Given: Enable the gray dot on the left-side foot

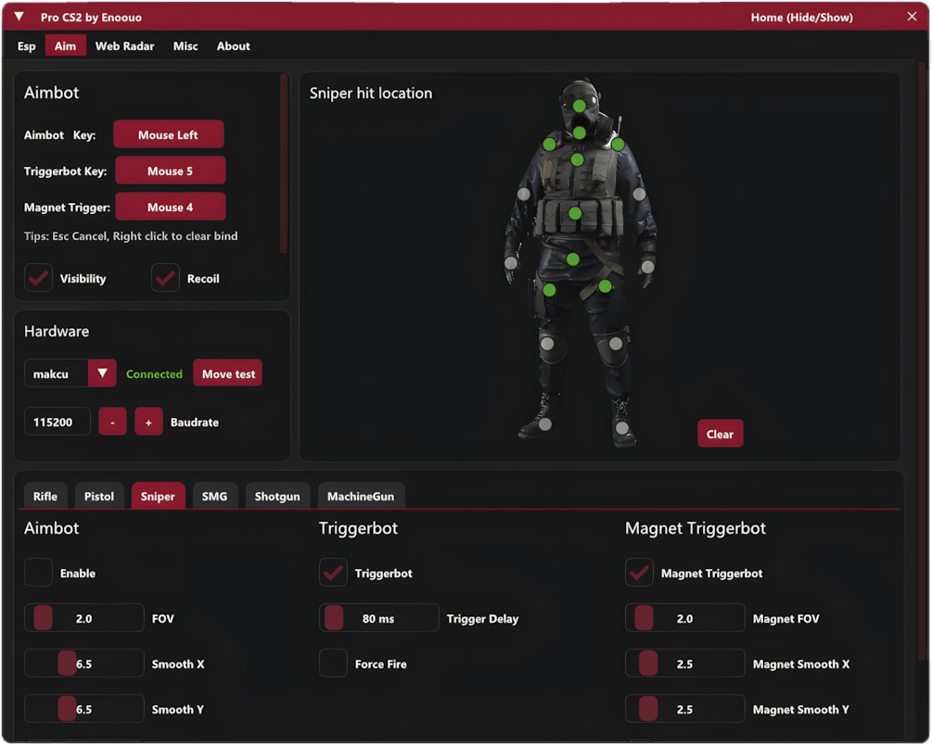Looking at the screenshot, I should tap(545, 424).
